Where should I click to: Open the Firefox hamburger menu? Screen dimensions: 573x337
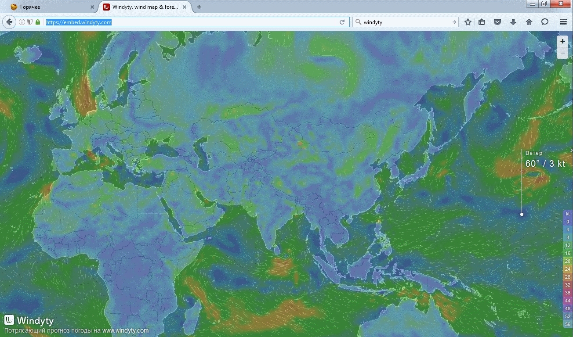[563, 22]
